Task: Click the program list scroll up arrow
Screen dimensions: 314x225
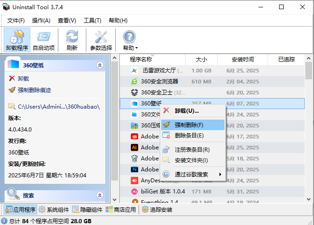Action: point(308,58)
